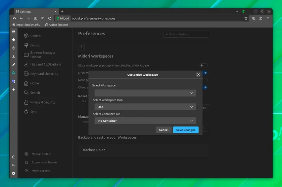Open the Select Container Tab dropdown
Image resolution: width=282 pixels, height=187 pixels.
coord(145,121)
